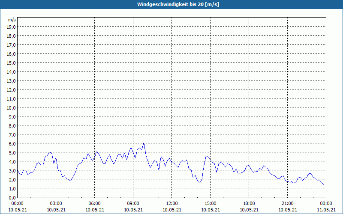This screenshot has width=343, height=214.
Task: Select the 4,0 y-axis label
Action: pyautogui.click(x=12, y=162)
